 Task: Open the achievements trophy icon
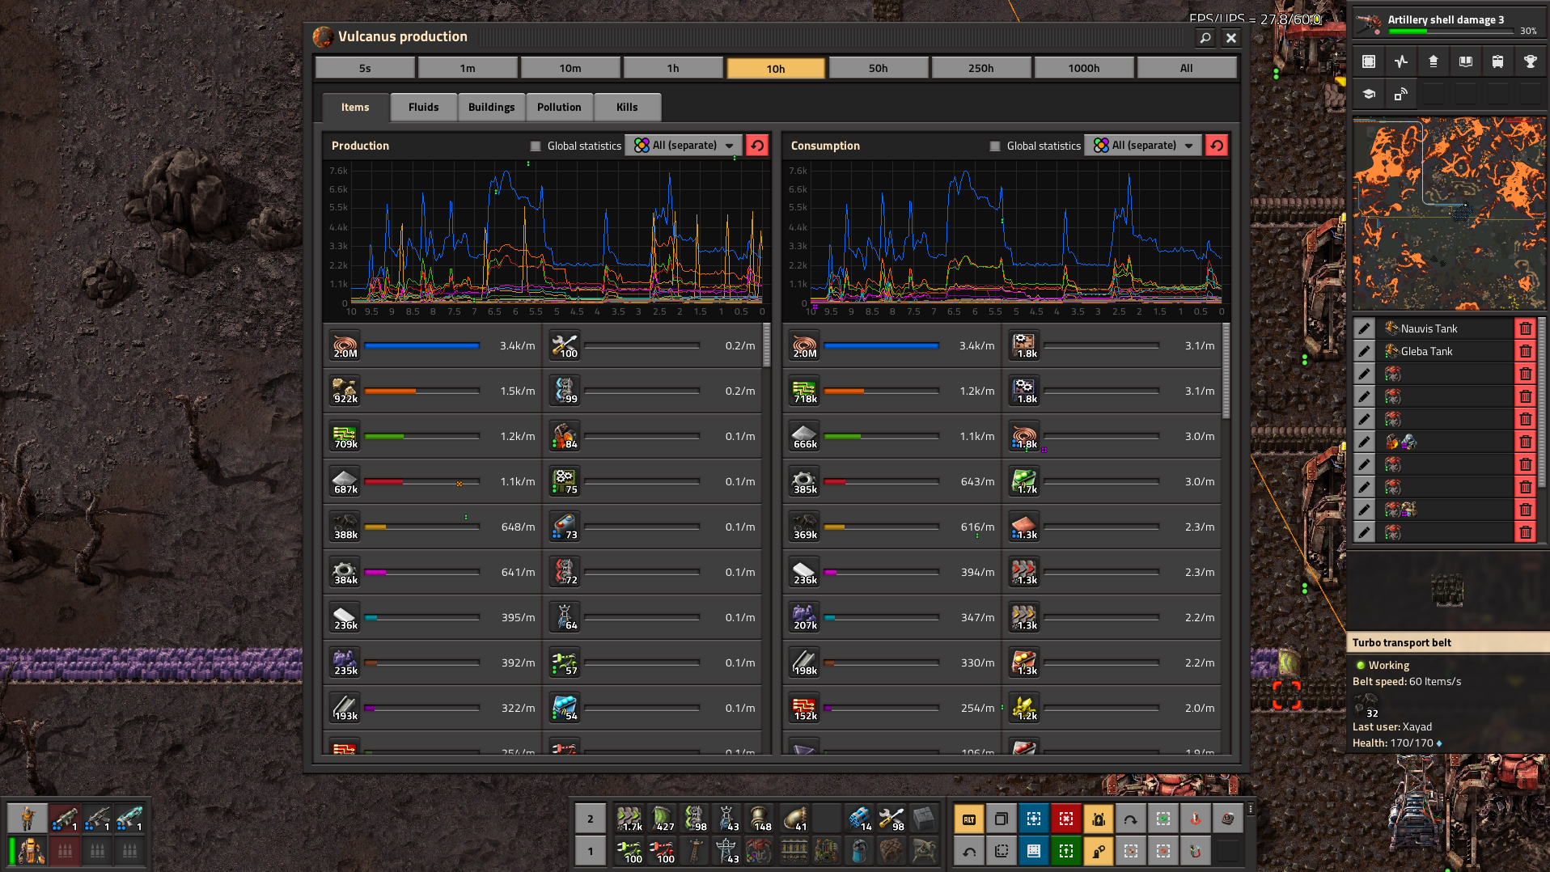pyautogui.click(x=1530, y=61)
